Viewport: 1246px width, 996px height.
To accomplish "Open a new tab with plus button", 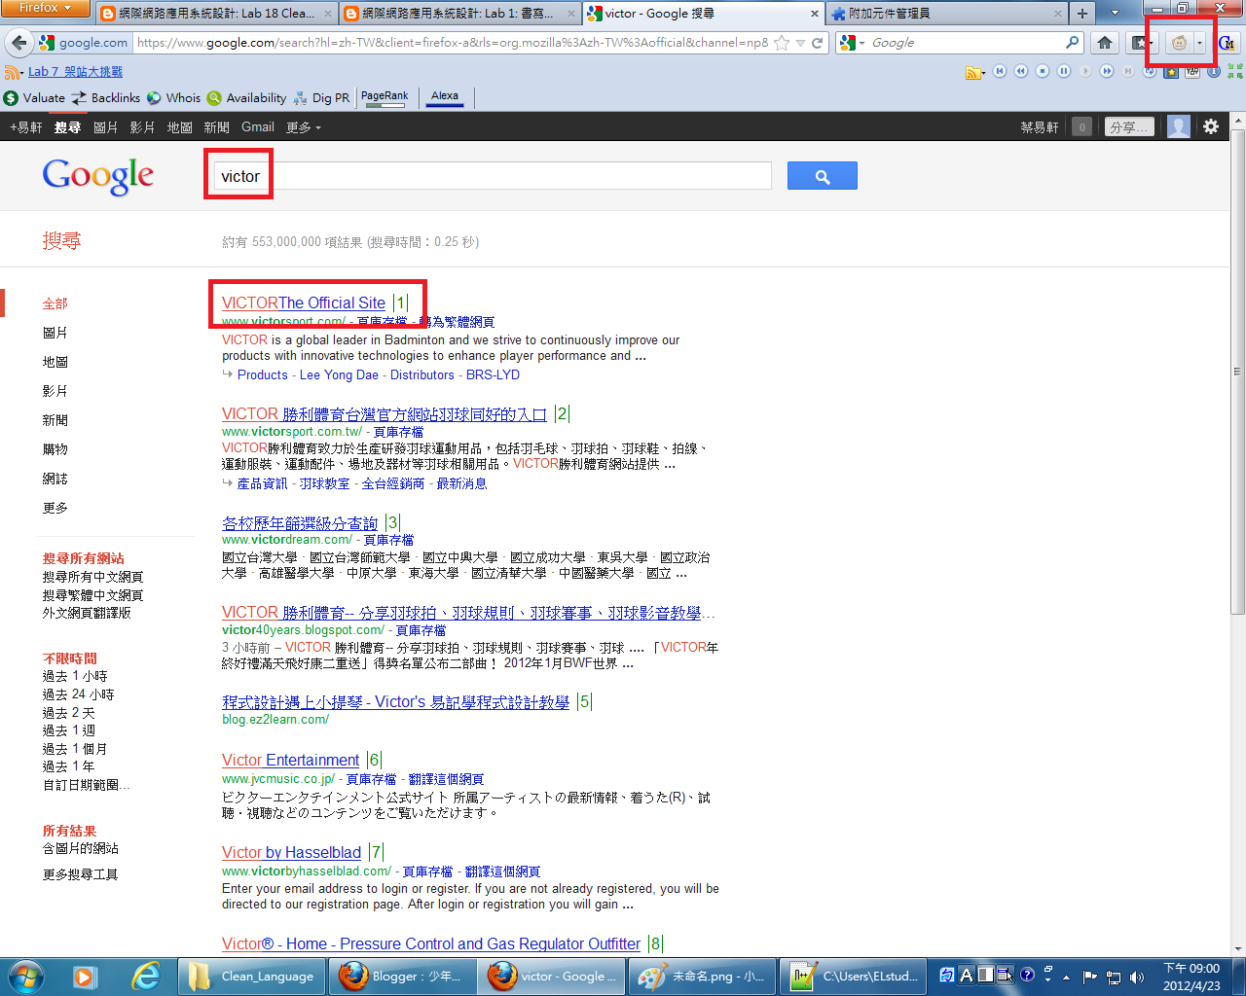I will [1082, 14].
